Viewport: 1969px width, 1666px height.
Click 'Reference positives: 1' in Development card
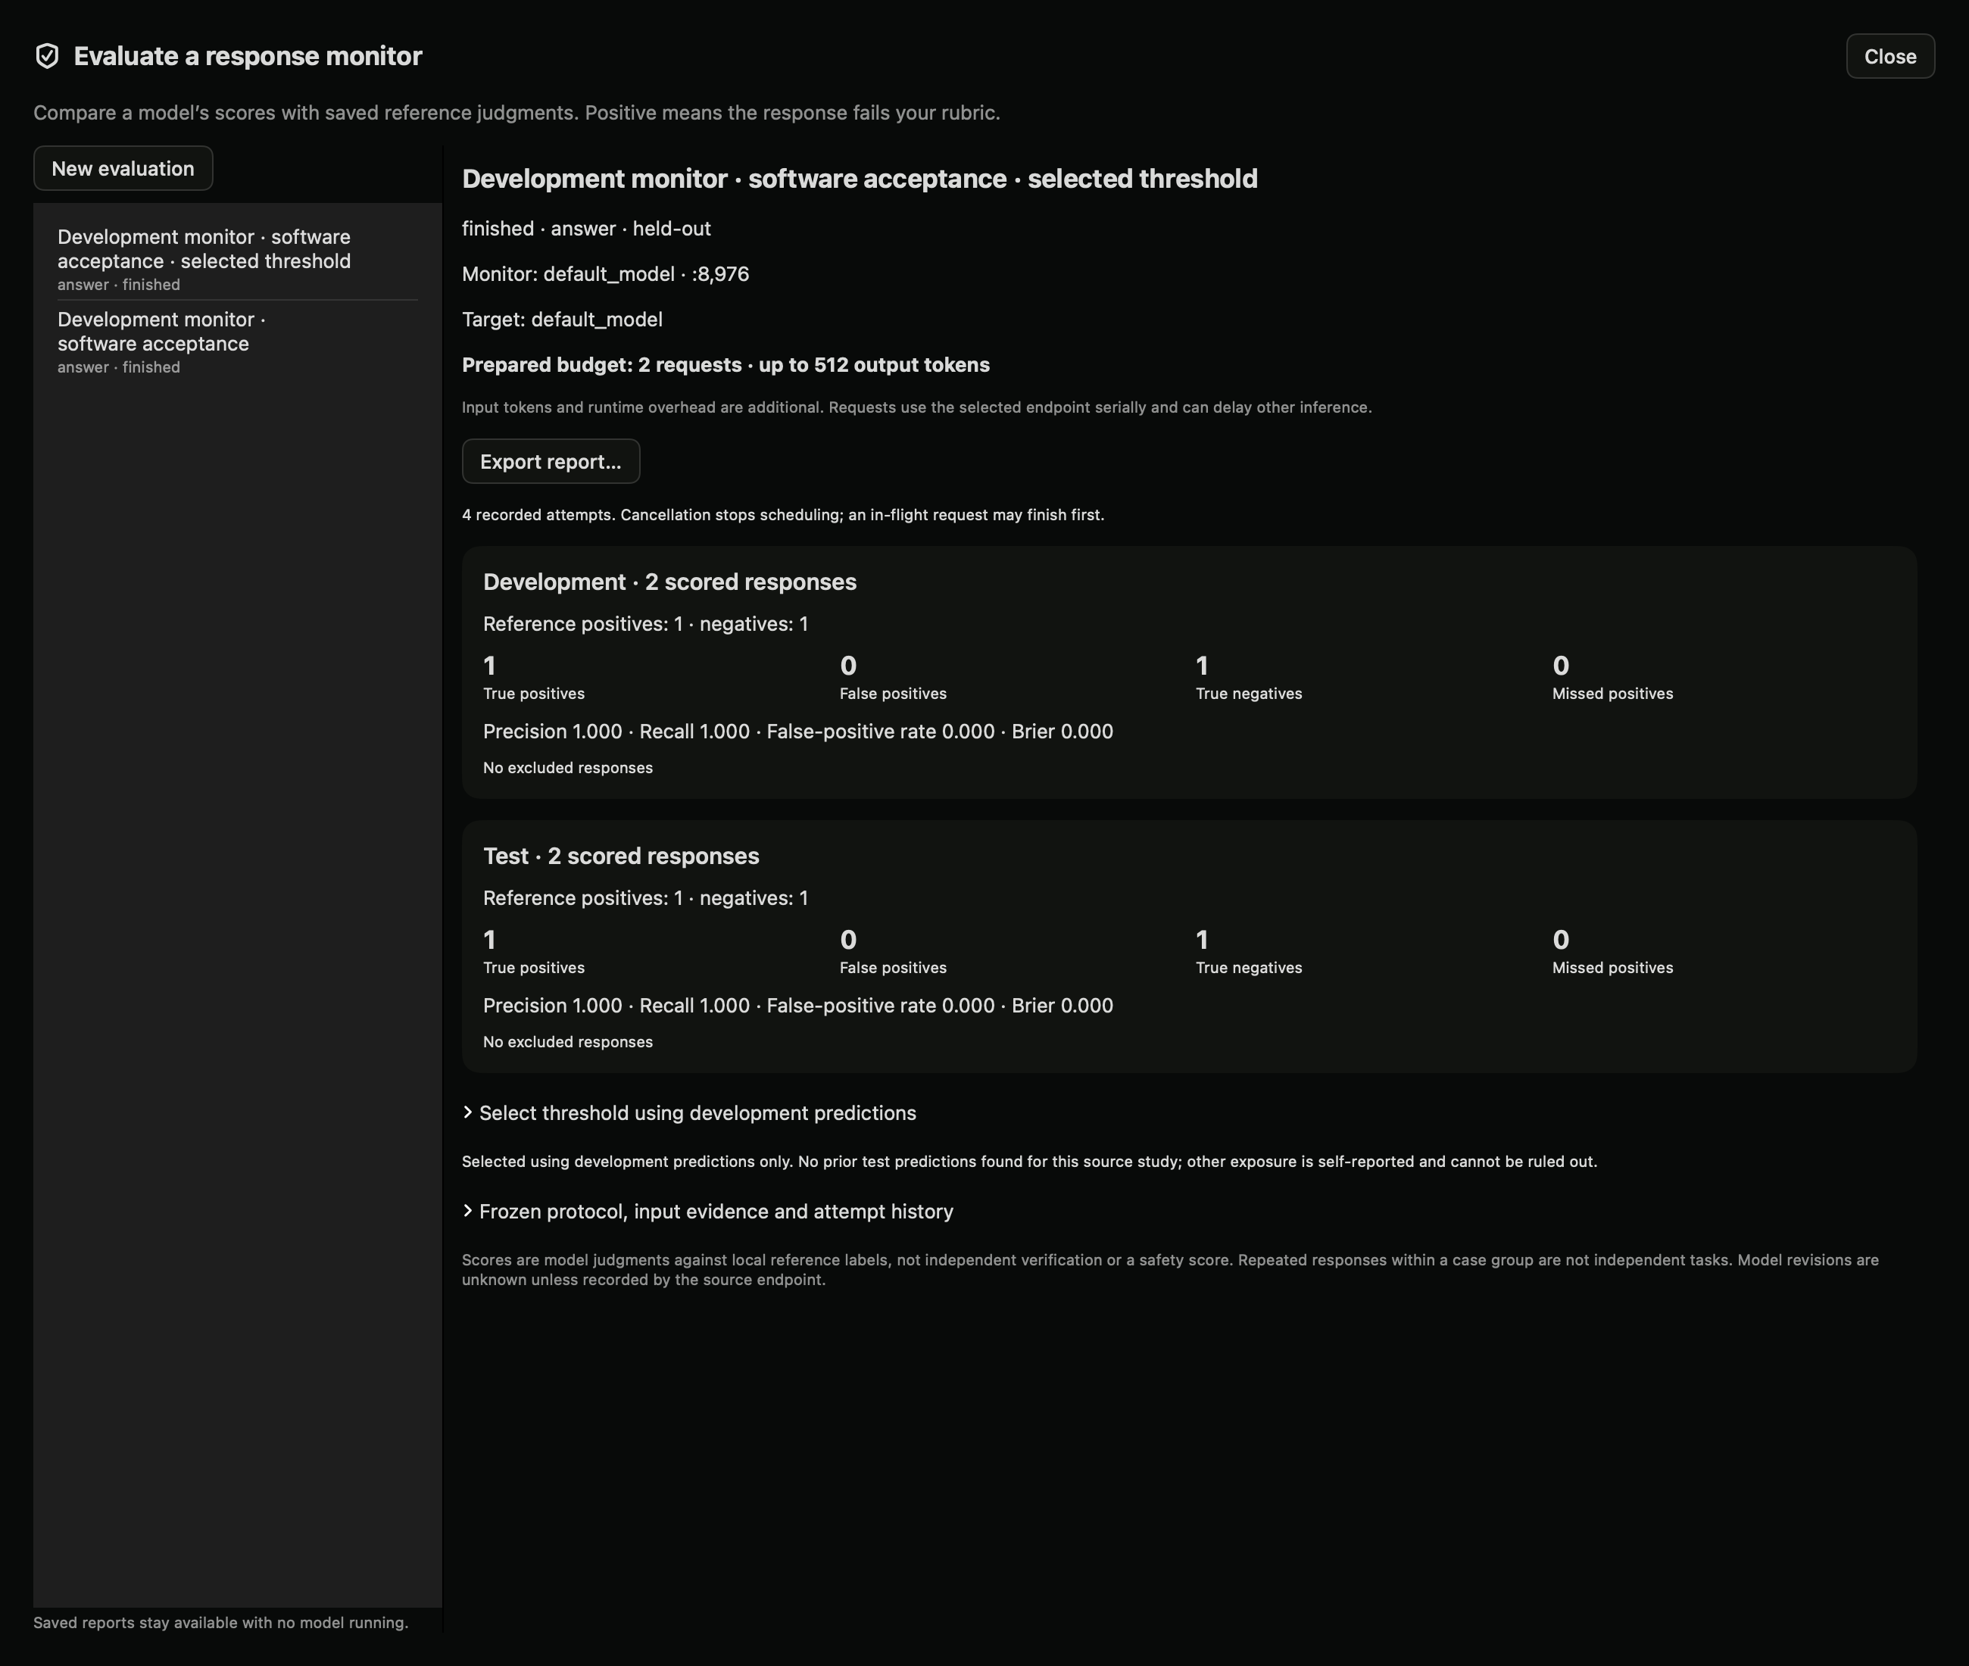pyautogui.click(x=582, y=623)
